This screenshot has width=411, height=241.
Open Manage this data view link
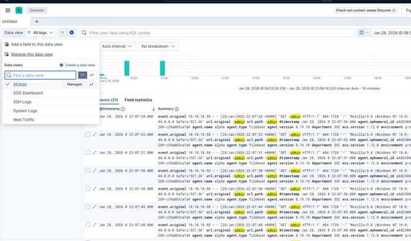[x=32, y=54]
